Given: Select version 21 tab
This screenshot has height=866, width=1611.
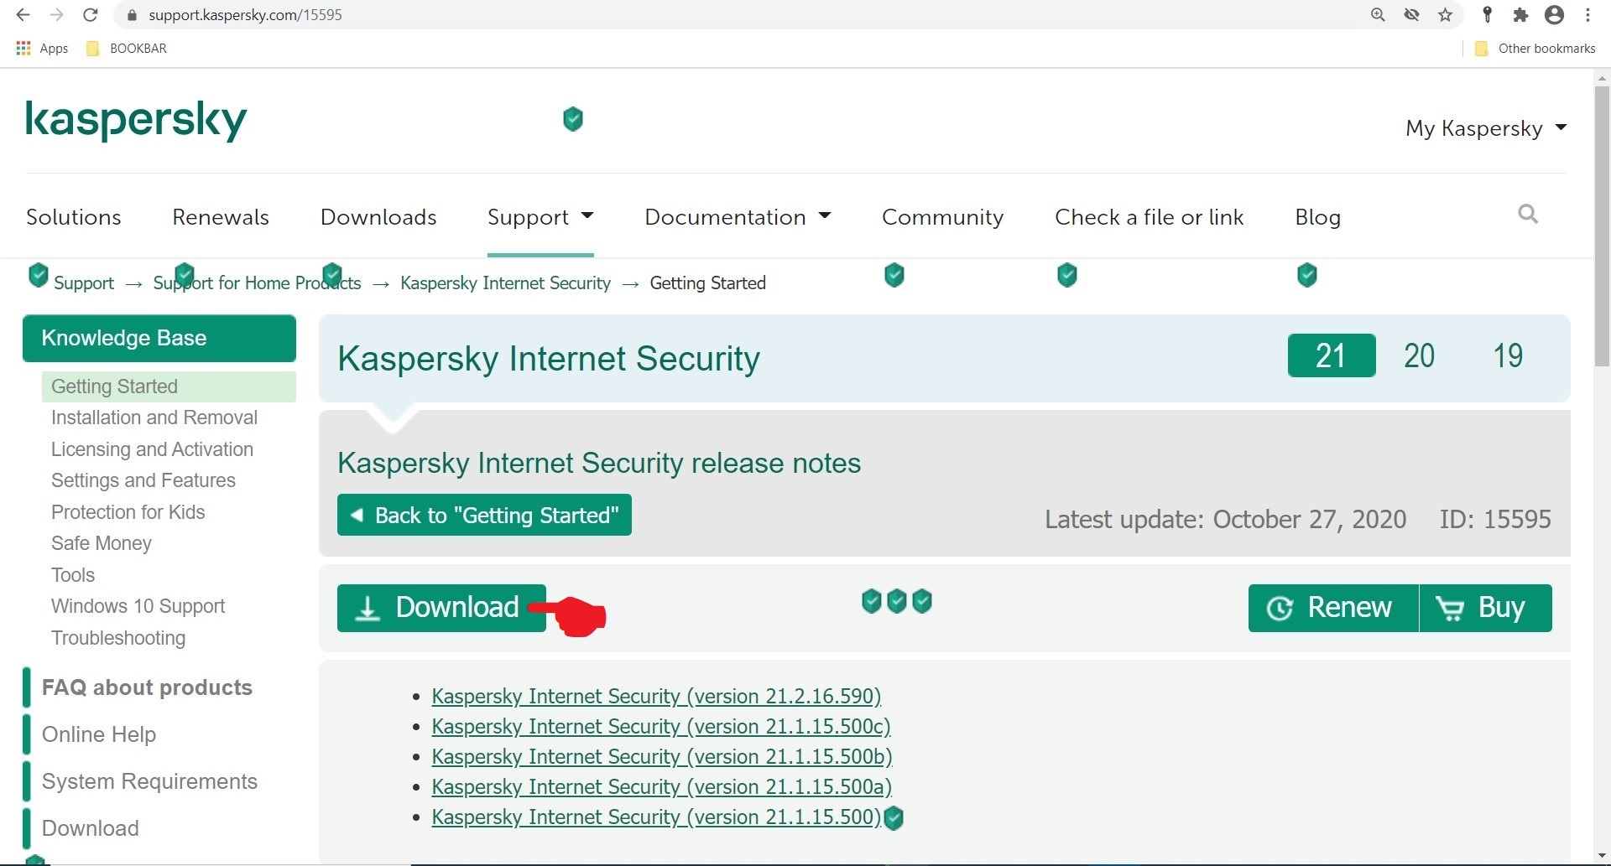Looking at the screenshot, I should (x=1332, y=355).
